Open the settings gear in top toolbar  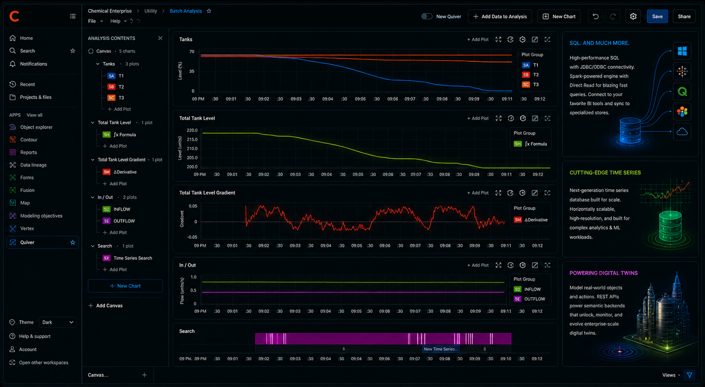click(x=633, y=16)
